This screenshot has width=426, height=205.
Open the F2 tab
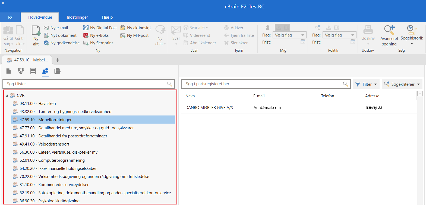(x=10, y=17)
